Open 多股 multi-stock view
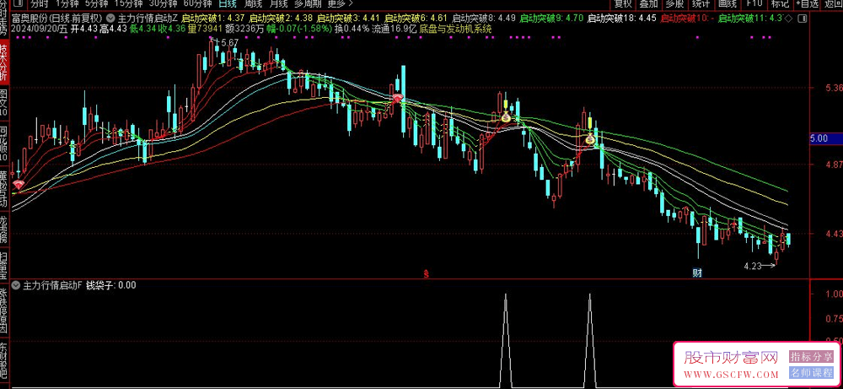 674,3
